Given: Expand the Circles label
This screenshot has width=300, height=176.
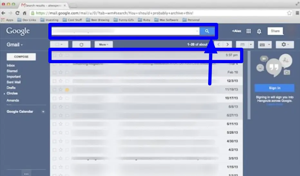Looking at the screenshot, I should [5, 94].
